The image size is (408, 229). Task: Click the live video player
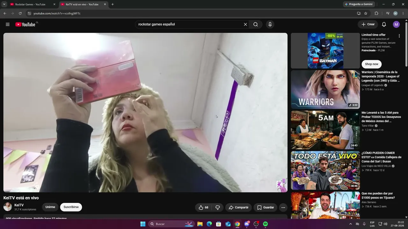pyautogui.click(x=145, y=113)
